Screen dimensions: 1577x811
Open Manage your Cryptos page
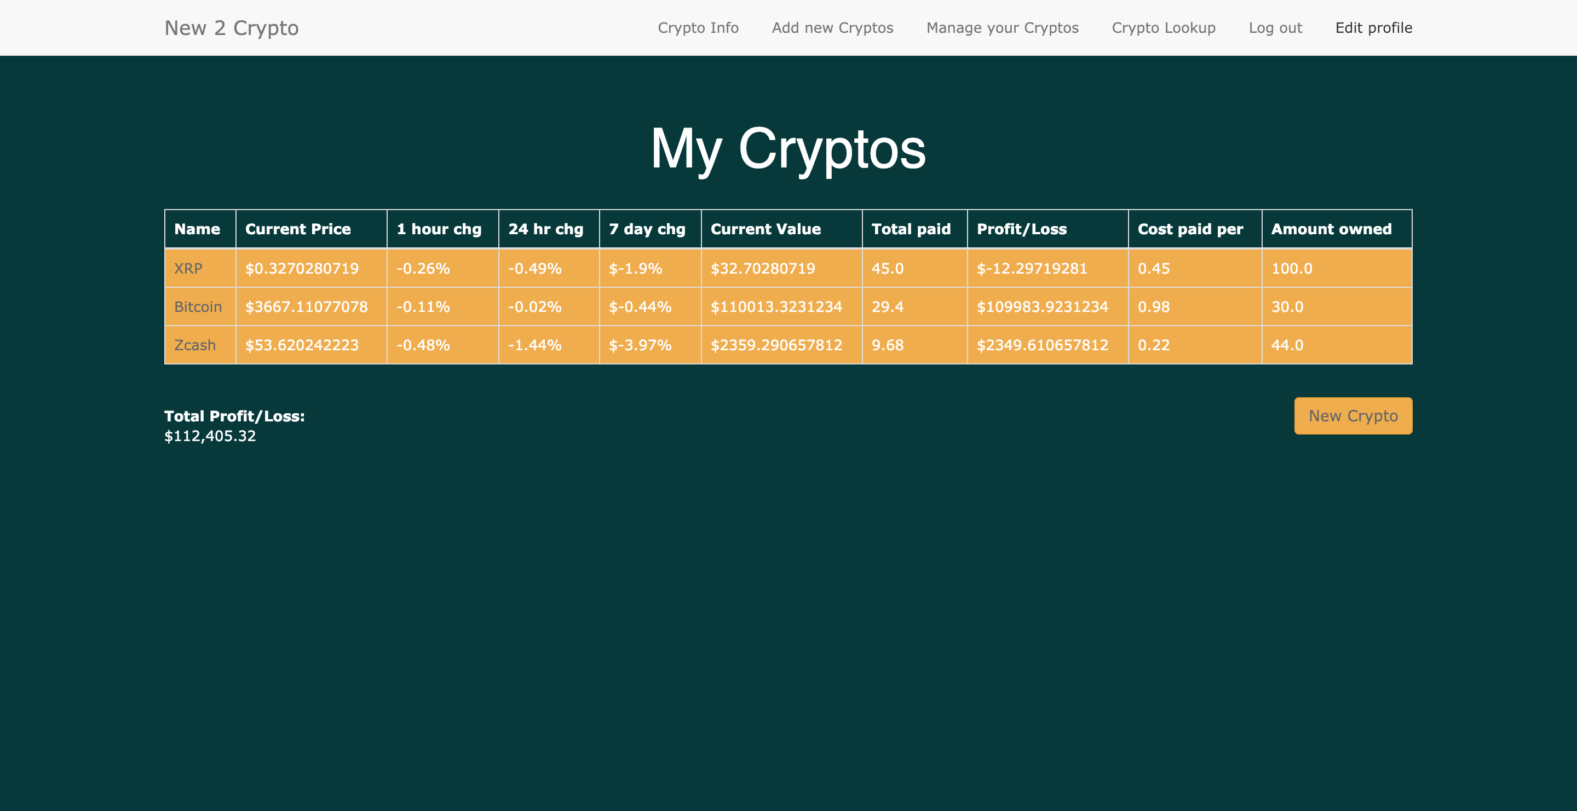(x=1002, y=28)
